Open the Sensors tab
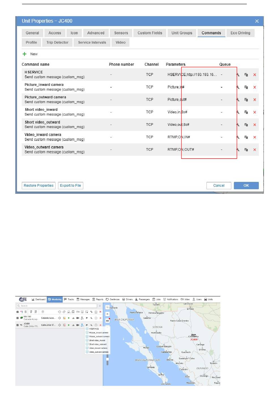This screenshot has width=269, height=402. (x=121, y=33)
